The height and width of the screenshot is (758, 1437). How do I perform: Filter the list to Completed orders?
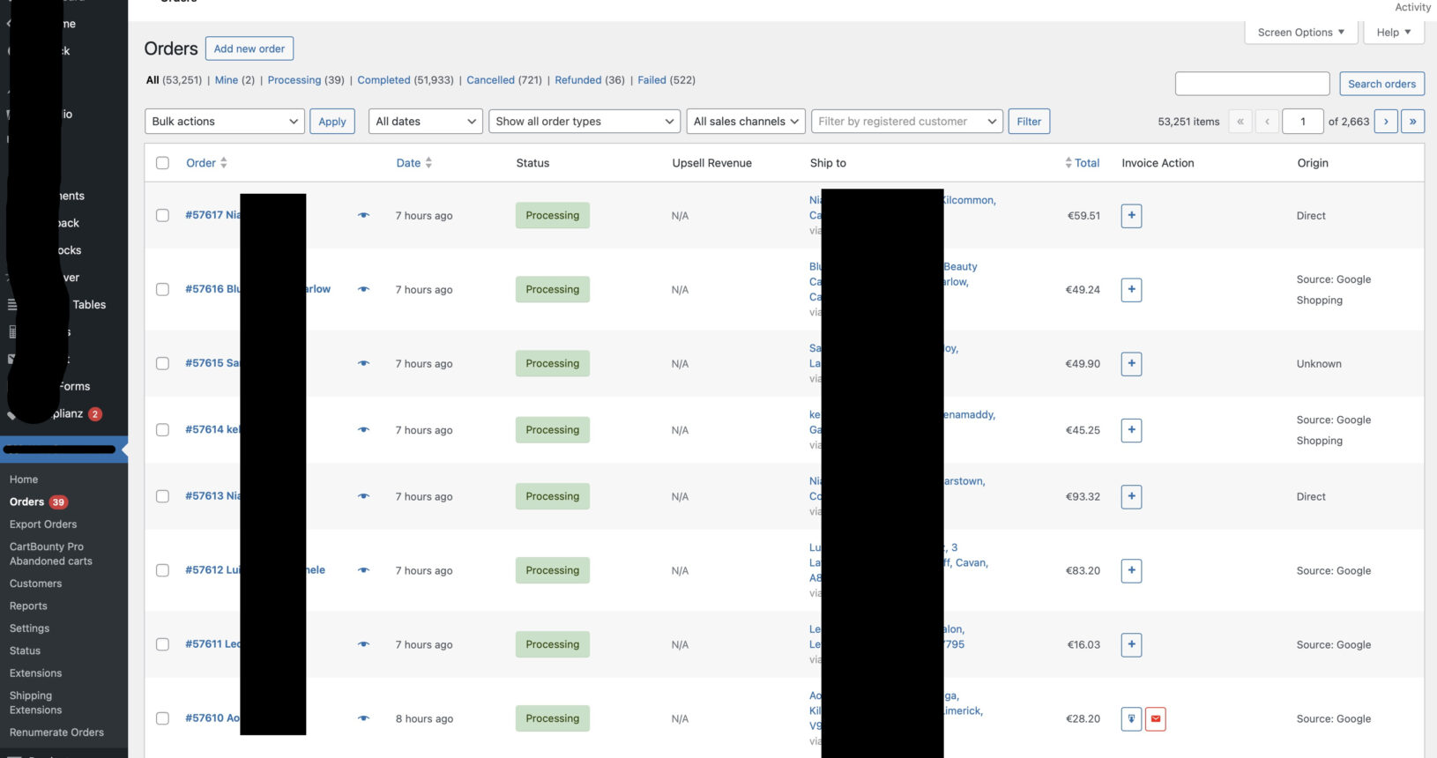(383, 80)
